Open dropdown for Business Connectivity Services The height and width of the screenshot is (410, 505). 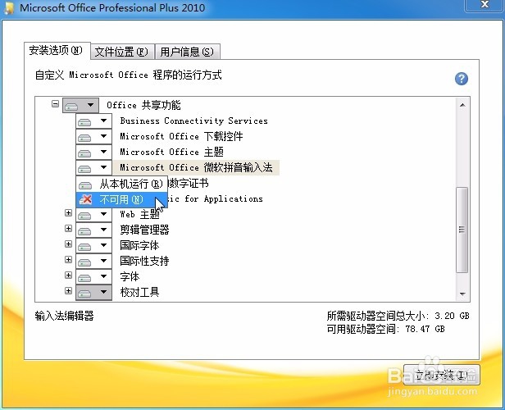coord(93,121)
